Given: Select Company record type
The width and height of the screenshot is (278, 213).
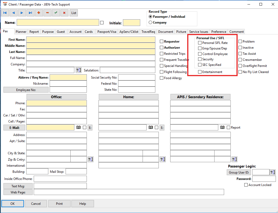Looking at the screenshot, I should (x=150, y=22).
